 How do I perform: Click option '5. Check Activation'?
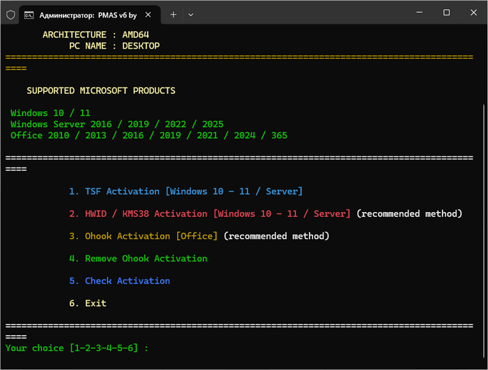click(x=119, y=280)
